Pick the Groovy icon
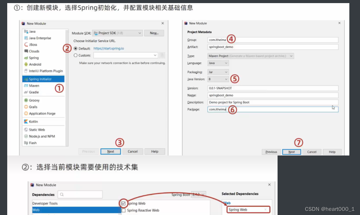Viewport: 360px width, 215px height. 26,100
